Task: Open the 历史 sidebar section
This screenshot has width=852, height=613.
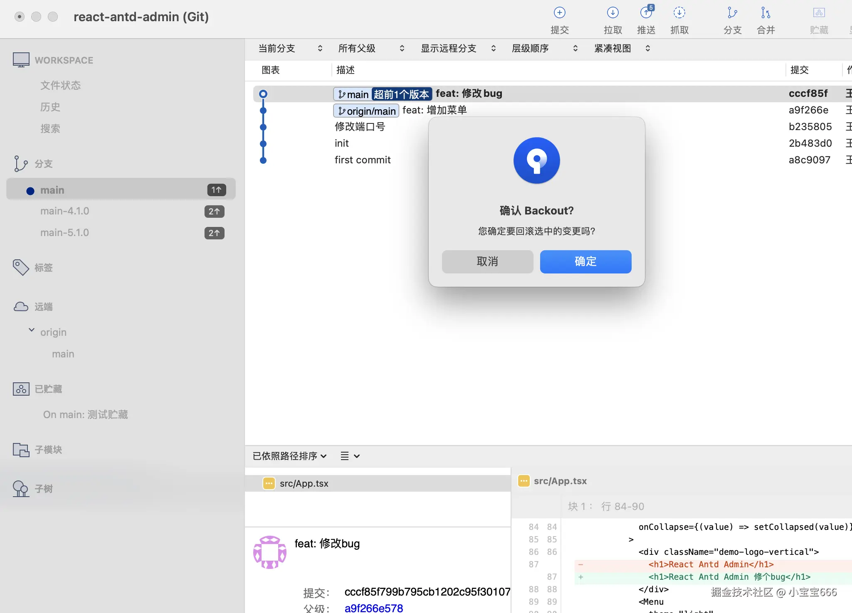Action: tap(49, 106)
